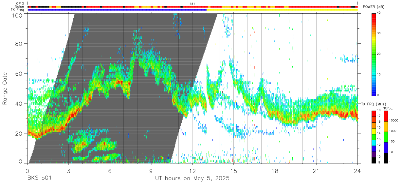Click the "12" UT hour axis tick label

click(x=192, y=171)
